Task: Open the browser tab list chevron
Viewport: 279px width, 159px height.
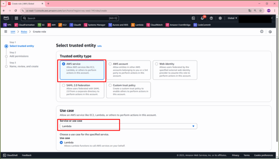Action: (3, 3)
